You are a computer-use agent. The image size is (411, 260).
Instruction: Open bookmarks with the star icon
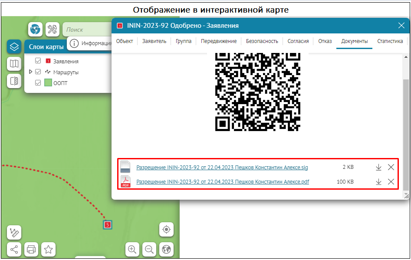(x=48, y=249)
